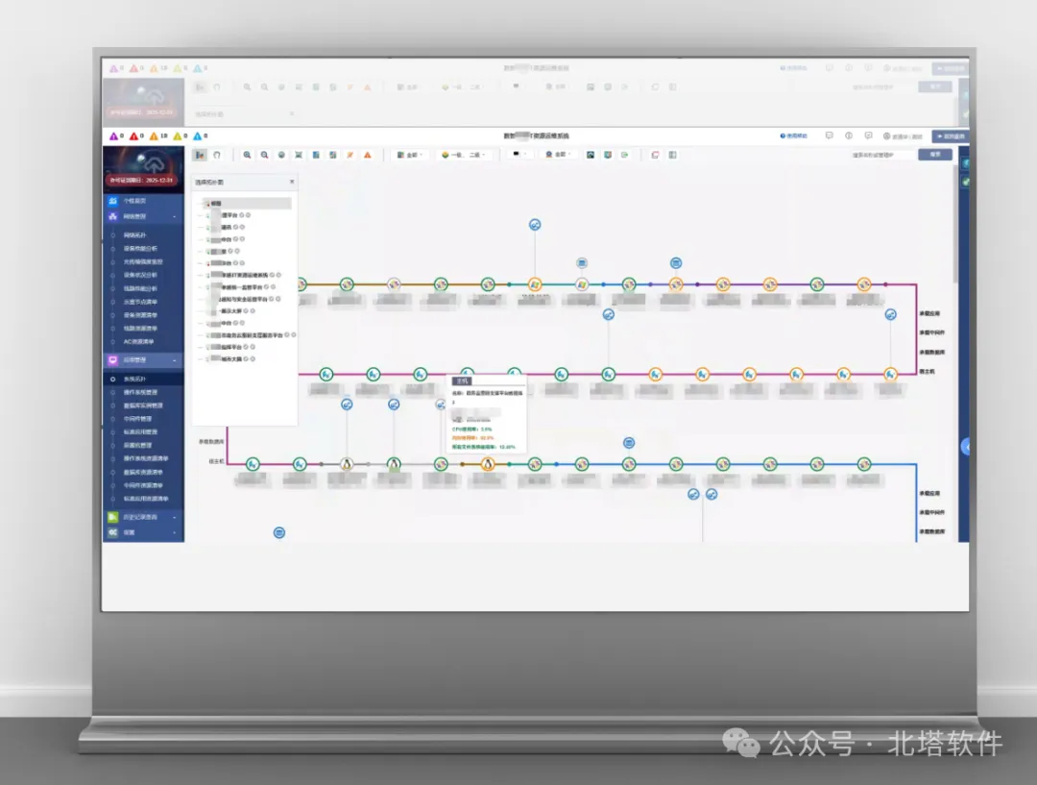Click the 使用帮助 help link
The width and height of the screenshot is (1037, 785).
coord(794,135)
